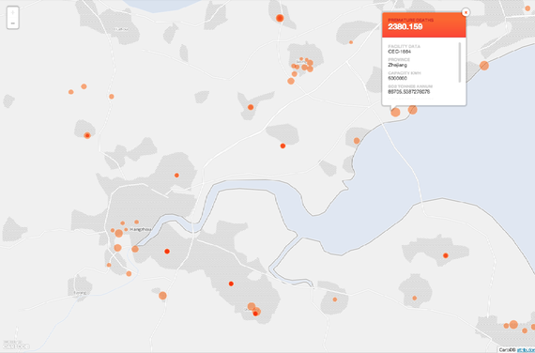Click the Premature Deaths orange header

tap(424, 24)
